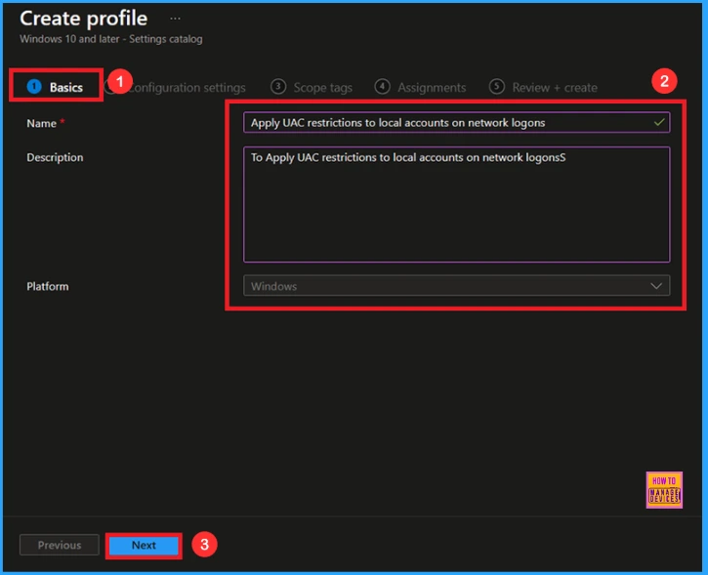Click the Name input field

tap(456, 122)
